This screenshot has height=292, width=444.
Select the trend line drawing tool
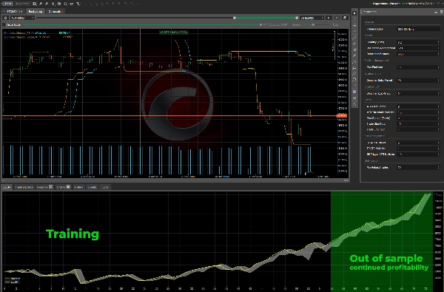click(354, 38)
